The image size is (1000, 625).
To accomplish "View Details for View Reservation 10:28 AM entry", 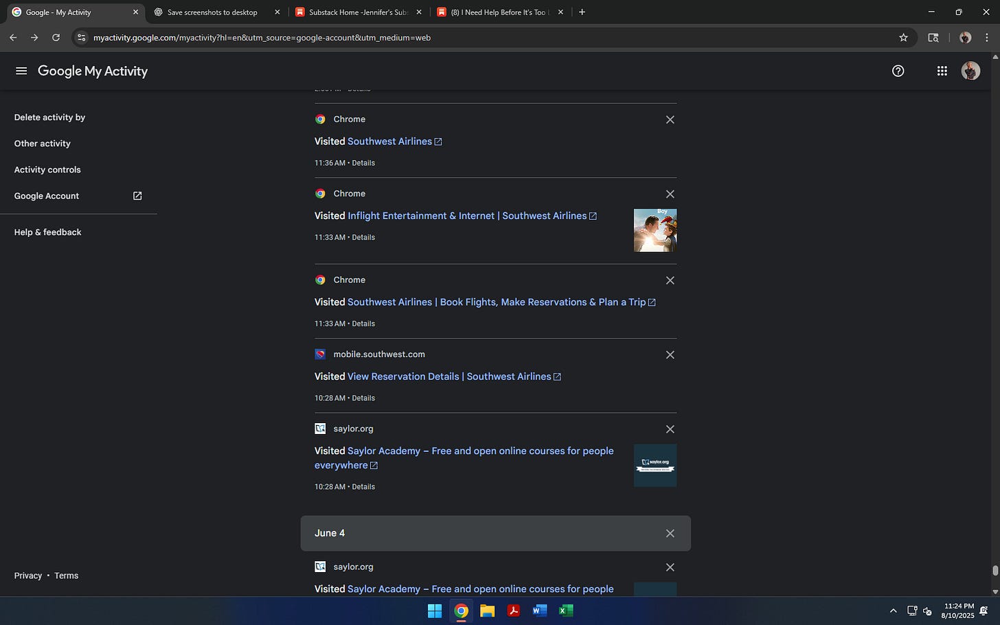I will (363, 398).
